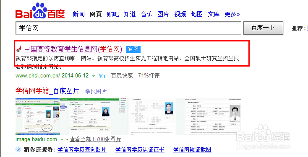Open 中国高等教育学生信息网(学信网) result title
This screenshot has height=157, width=308.
[73, 49]
